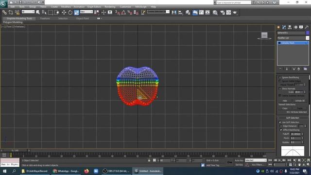Toggle the selection lock icon in status bar
The image size is (311, 175).
[149, 160]
